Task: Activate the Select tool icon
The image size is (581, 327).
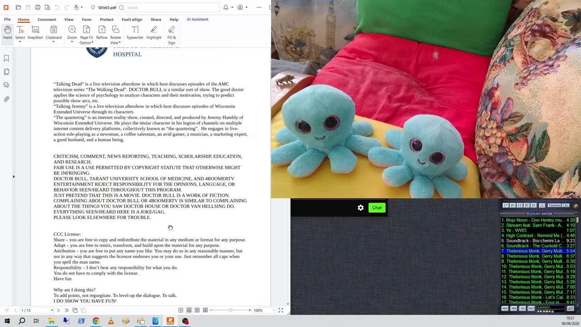Action: pos(20,30)
